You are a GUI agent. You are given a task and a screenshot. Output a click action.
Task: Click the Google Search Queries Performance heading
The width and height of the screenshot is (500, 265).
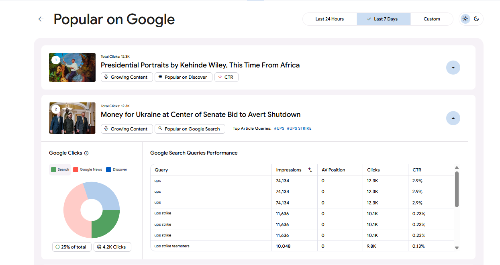click(194, 153)
